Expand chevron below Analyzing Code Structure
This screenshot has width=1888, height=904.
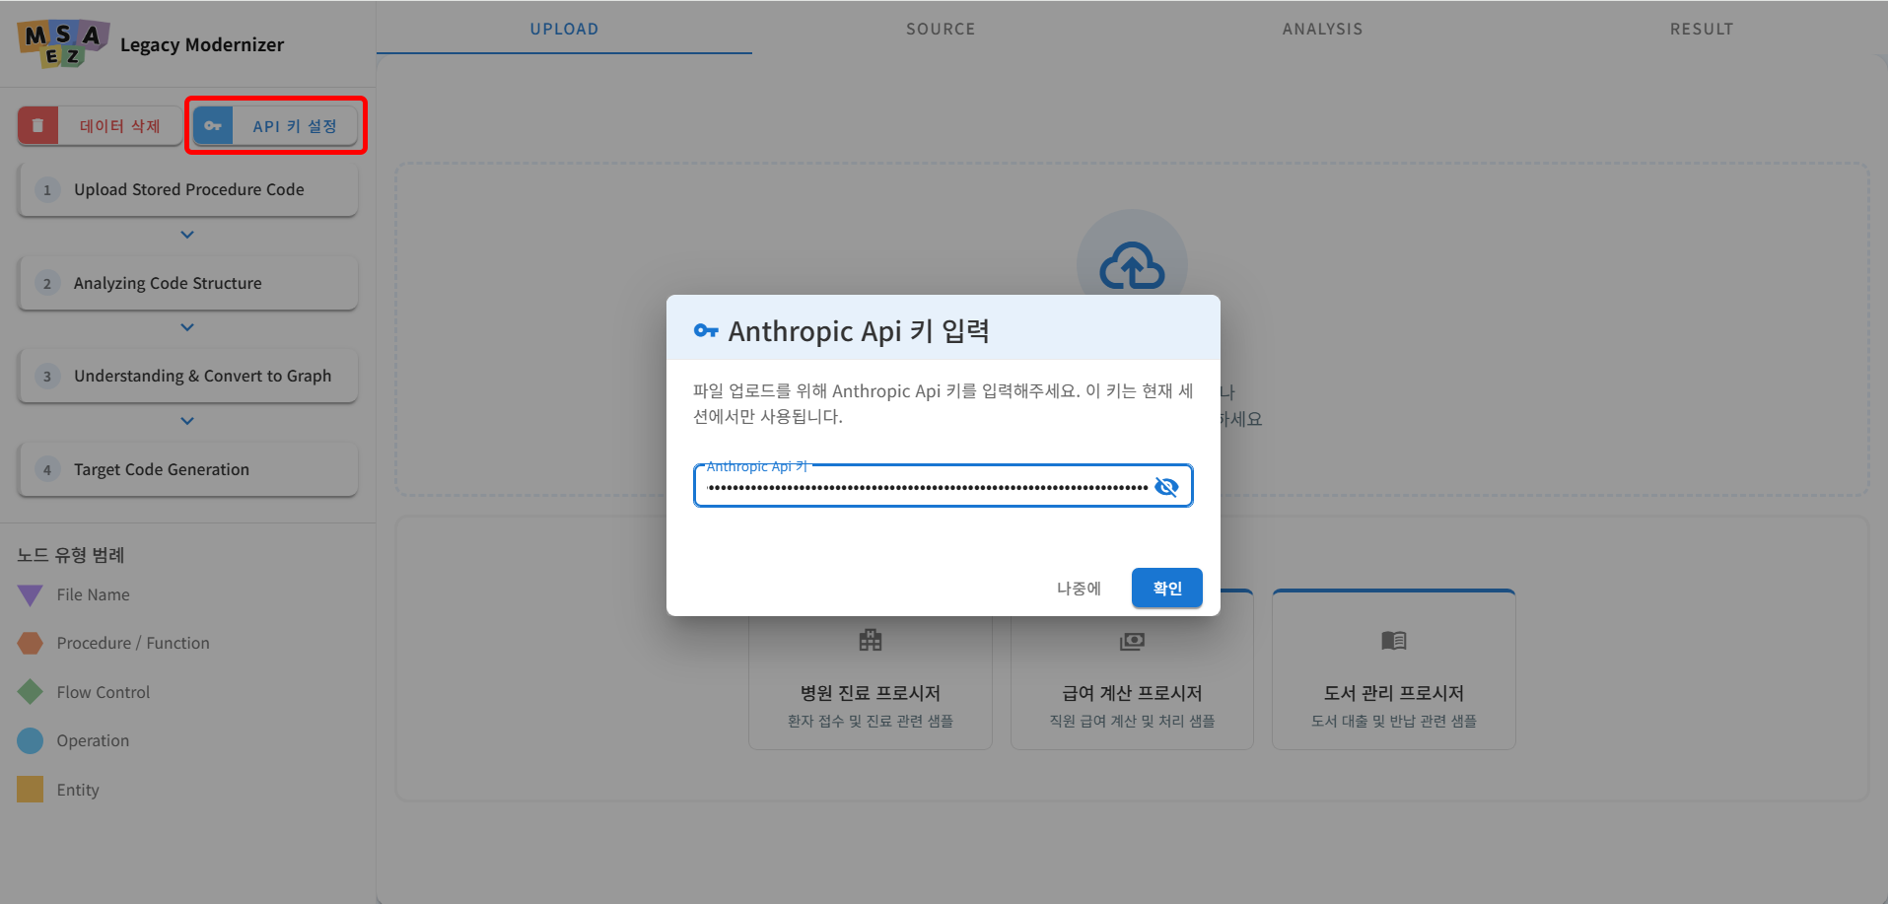point(187,327)
